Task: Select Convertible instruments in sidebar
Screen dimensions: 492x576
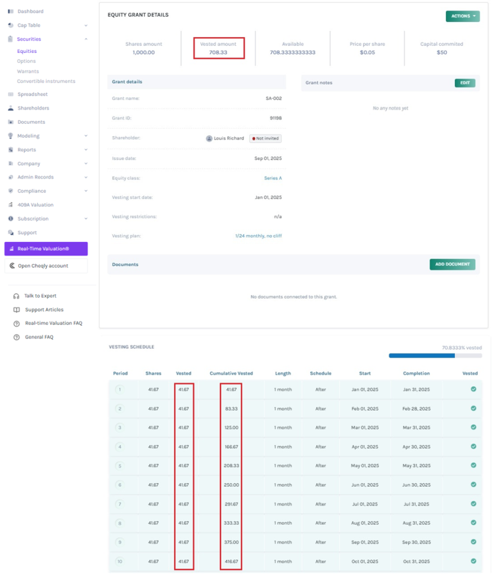Action: click(x=46, y=81)
